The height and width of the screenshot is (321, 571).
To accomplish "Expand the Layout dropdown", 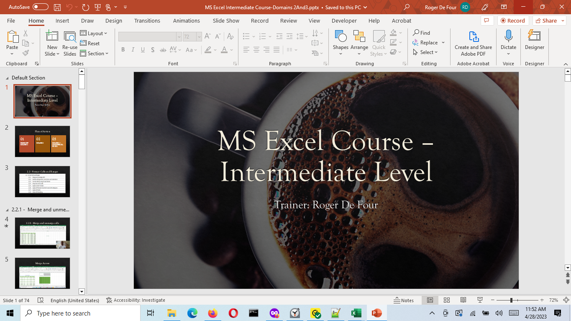I will pyautogui.click(x=95, y=33).
